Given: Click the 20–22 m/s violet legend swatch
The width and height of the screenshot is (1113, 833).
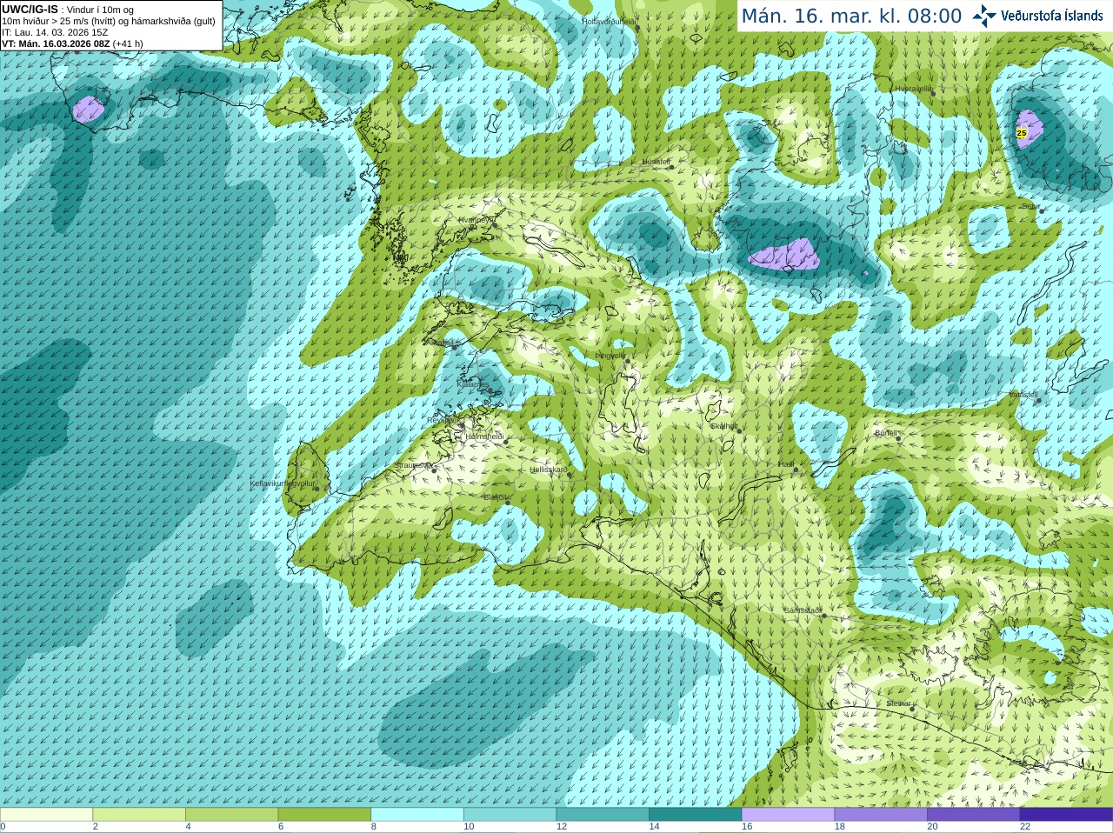Looking at the screenshot, I should point(974,815).
